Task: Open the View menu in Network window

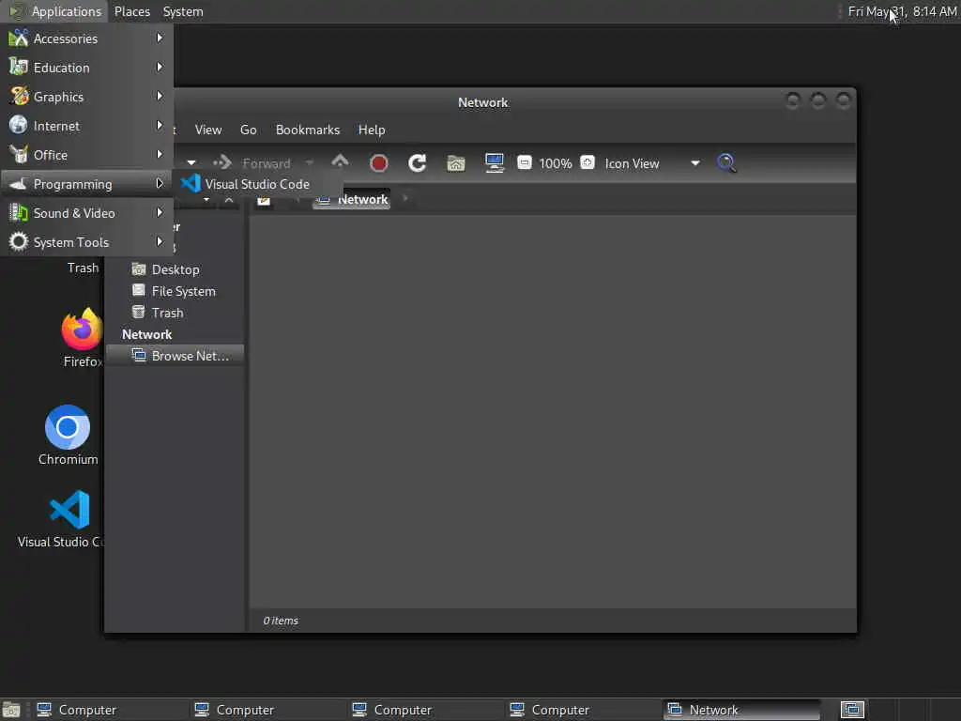Action: pyautogui.click(x=208, y=130)
